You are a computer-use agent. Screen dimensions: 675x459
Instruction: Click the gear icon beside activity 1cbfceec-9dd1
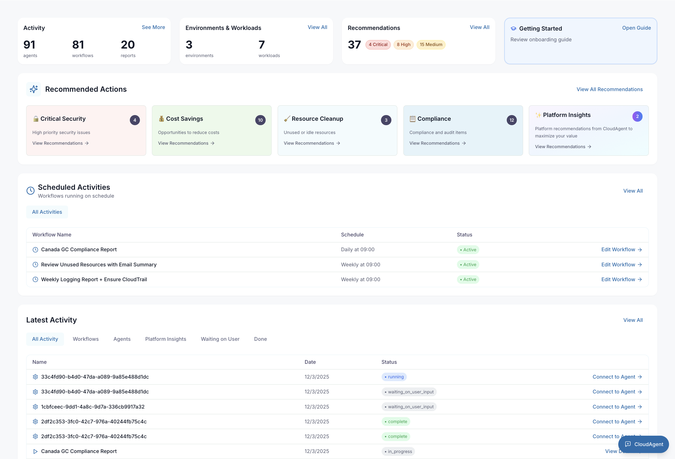click(x=35, y=407)
